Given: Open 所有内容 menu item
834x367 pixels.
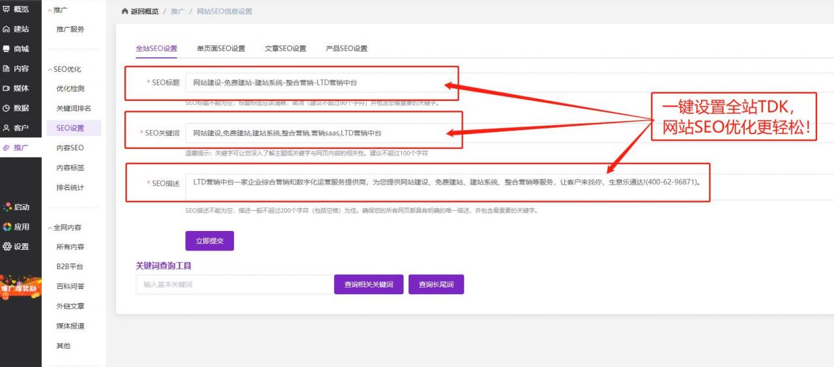Looking at the screenshot, I should (x=70, y=247).
